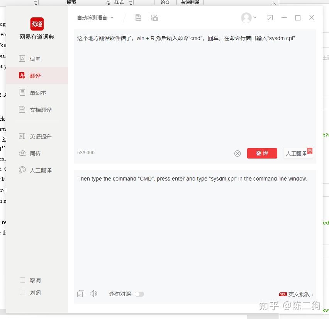
Task: Click 论文 in the Word ribbon behind
Action: coord(165,2)
